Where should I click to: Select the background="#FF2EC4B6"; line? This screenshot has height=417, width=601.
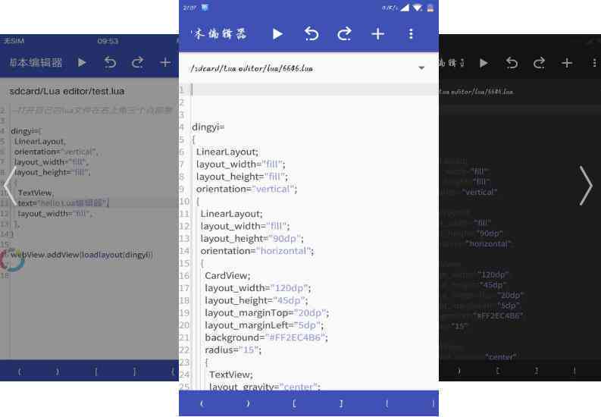click(266, 337)
